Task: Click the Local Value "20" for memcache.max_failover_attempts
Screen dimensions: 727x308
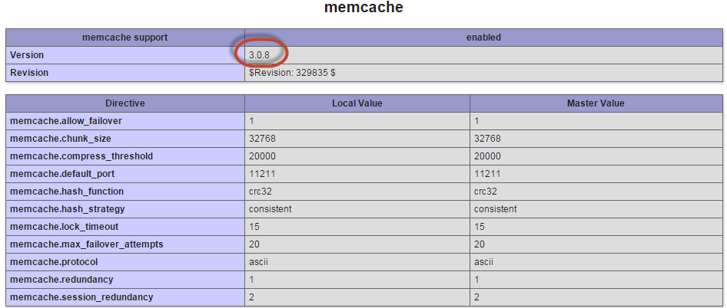Action: (x=254, y=244)
